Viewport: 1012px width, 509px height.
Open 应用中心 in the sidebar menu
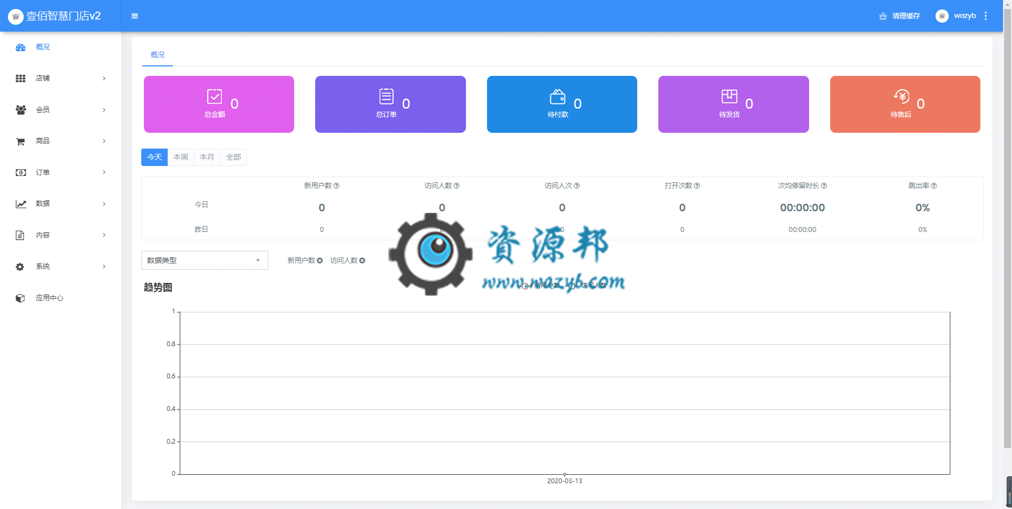(61, 298)
